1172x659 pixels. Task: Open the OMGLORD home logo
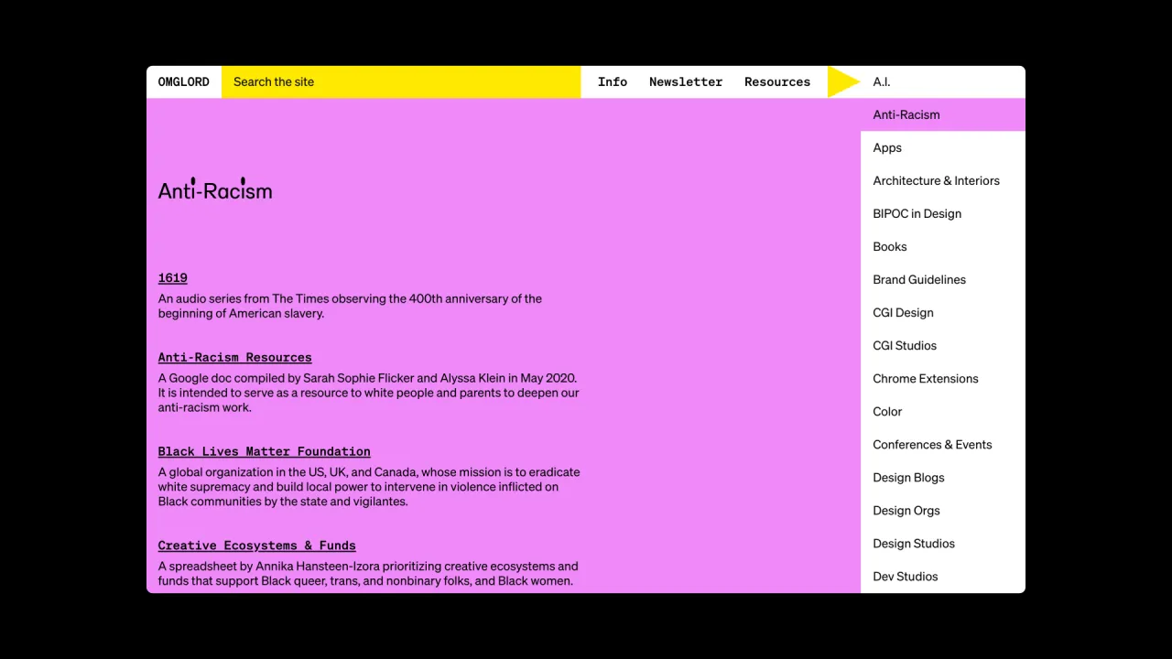[183, 81]
